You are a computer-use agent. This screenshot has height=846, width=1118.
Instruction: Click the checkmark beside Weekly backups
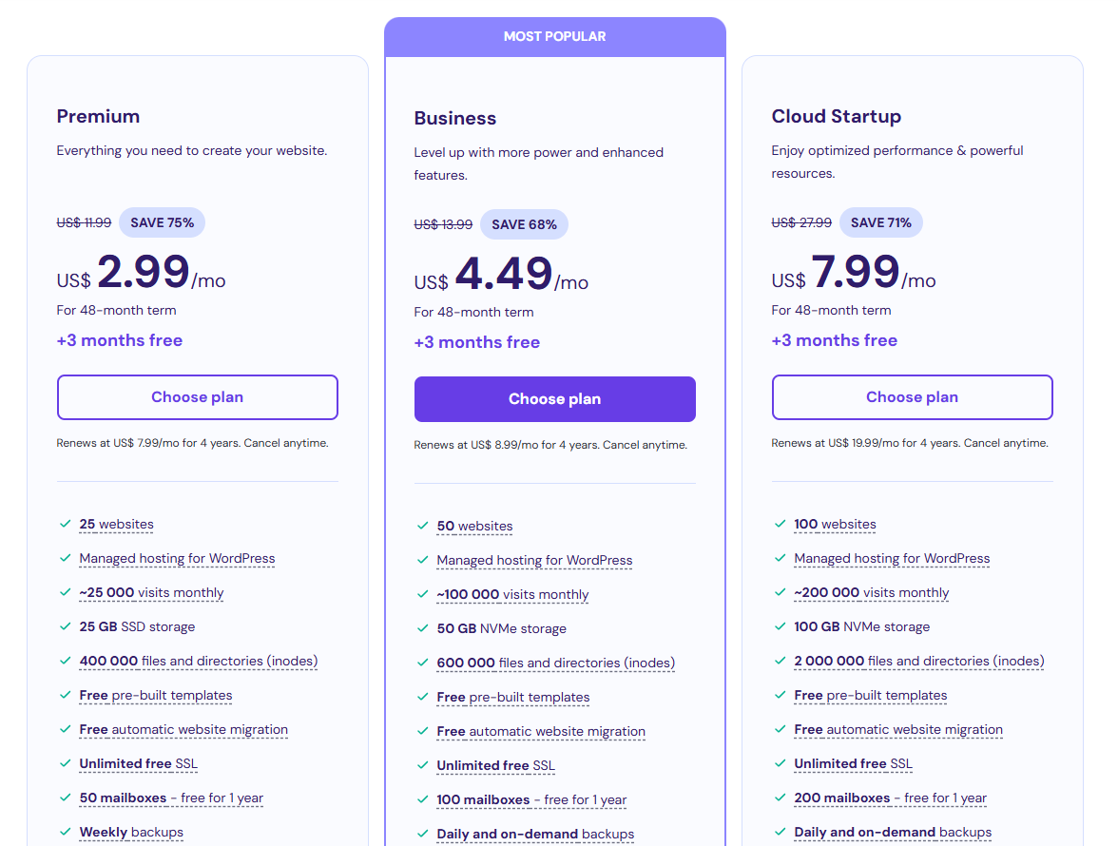coord(66,832)
